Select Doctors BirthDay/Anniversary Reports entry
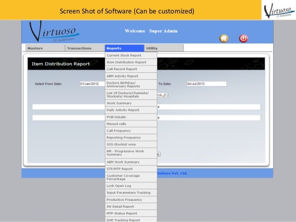 coord(131,84)
